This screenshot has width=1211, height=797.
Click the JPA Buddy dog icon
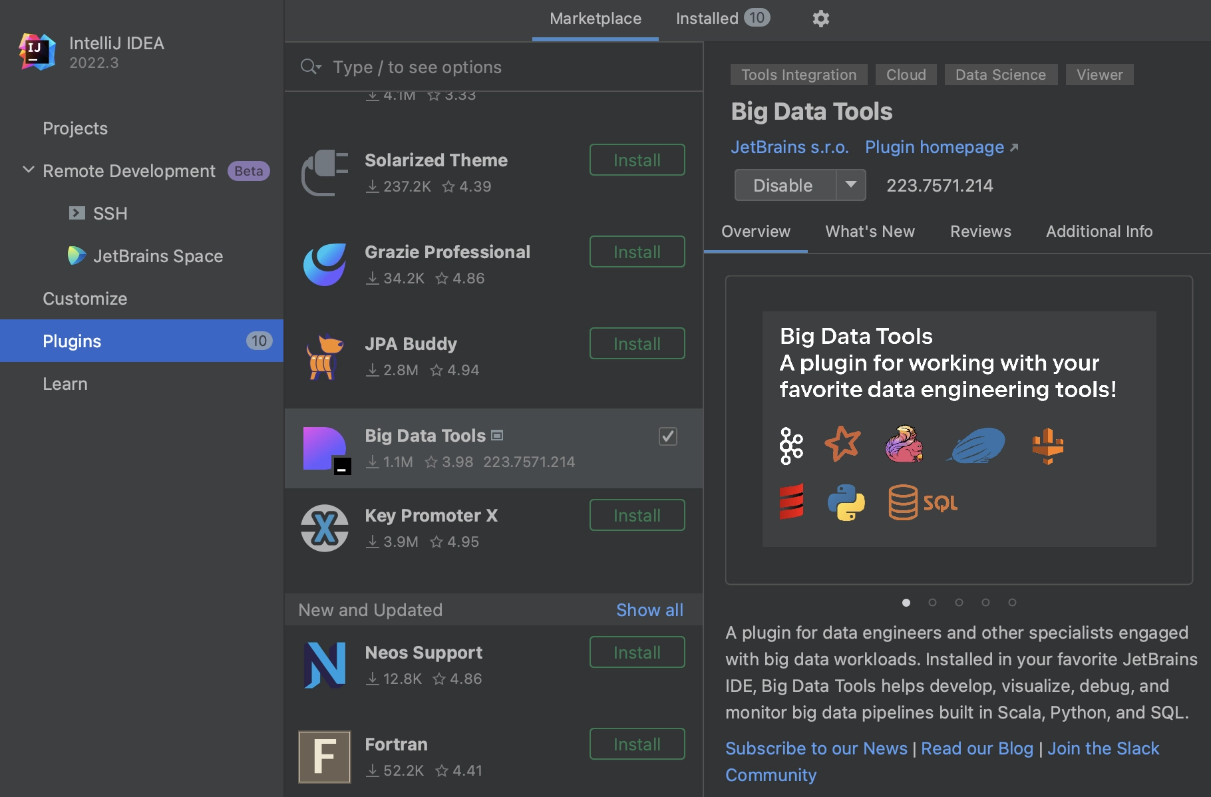point(325,357)
